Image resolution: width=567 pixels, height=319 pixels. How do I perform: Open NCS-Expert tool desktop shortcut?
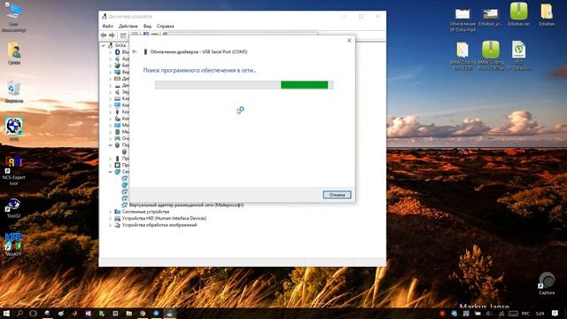pos(14,171)
